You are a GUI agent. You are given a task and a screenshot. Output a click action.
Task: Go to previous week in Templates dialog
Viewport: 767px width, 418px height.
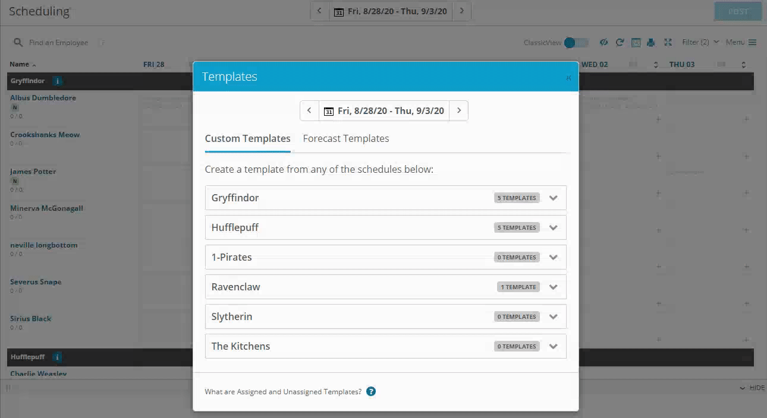(x=309, y=110)
